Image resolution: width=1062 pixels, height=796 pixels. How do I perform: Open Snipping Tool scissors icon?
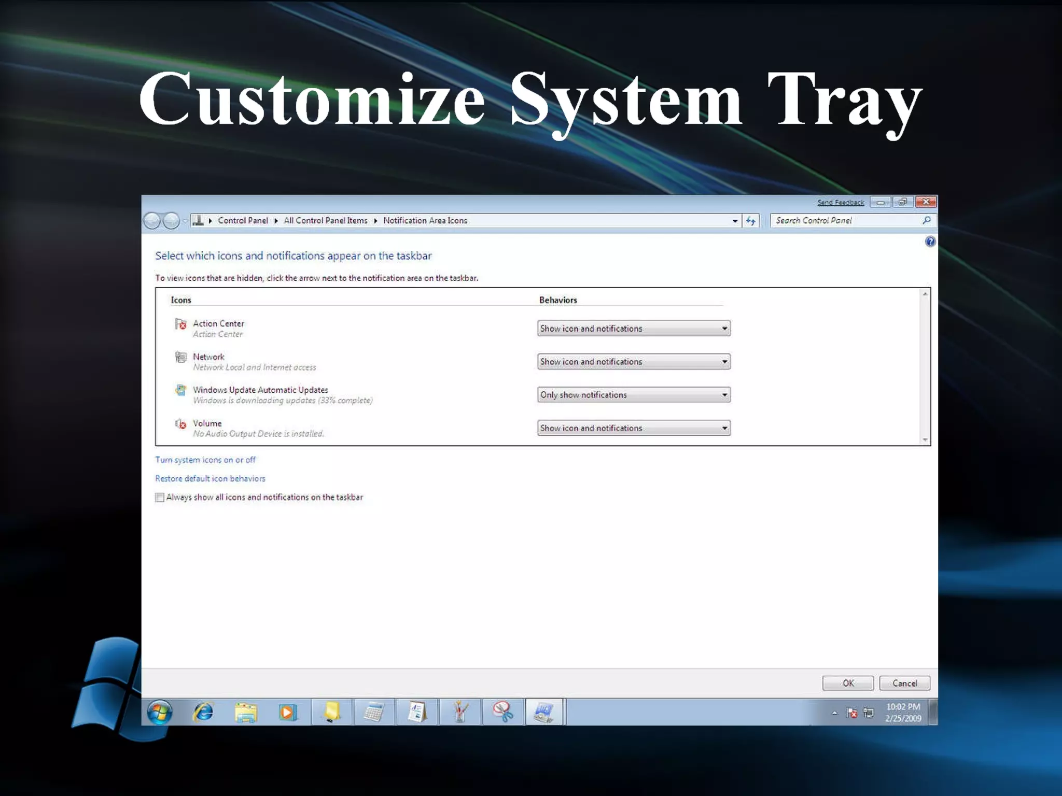point(502,712)
